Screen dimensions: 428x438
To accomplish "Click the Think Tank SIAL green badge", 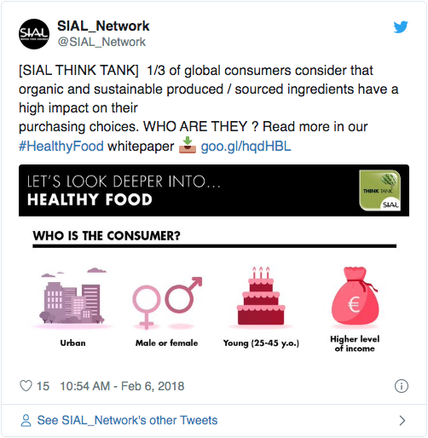I will tap(380, 190).
